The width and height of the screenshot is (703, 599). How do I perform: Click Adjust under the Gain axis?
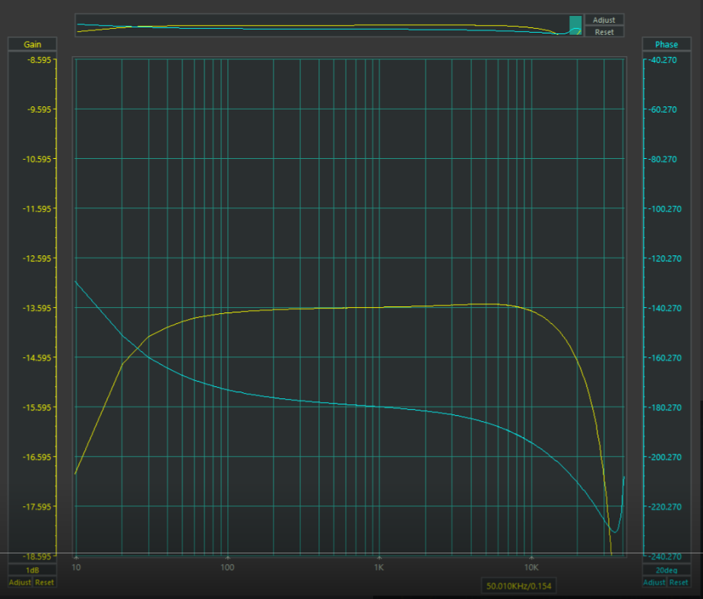[21, 582]
